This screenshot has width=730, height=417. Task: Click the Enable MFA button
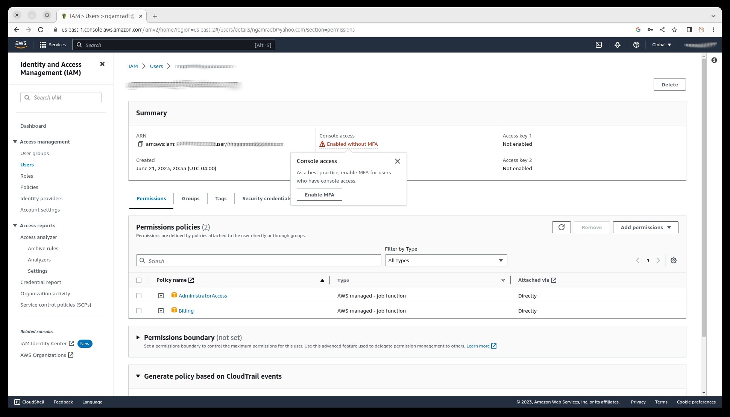point(319,195)
